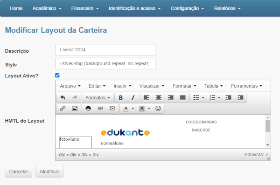The width and height of the screenshot is (280, 185).
Task: Redo the last editor action
Action: pos(75,98)
